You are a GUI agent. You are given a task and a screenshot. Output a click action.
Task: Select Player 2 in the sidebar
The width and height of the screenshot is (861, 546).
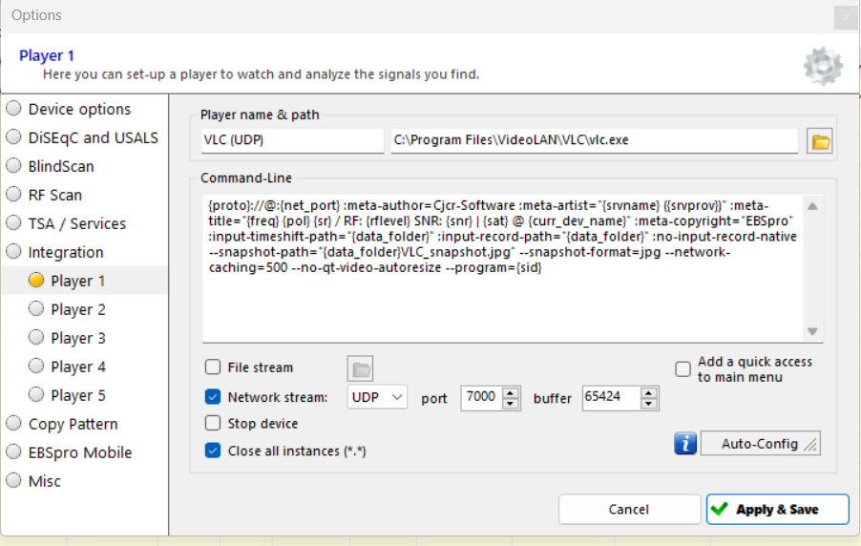78,309
